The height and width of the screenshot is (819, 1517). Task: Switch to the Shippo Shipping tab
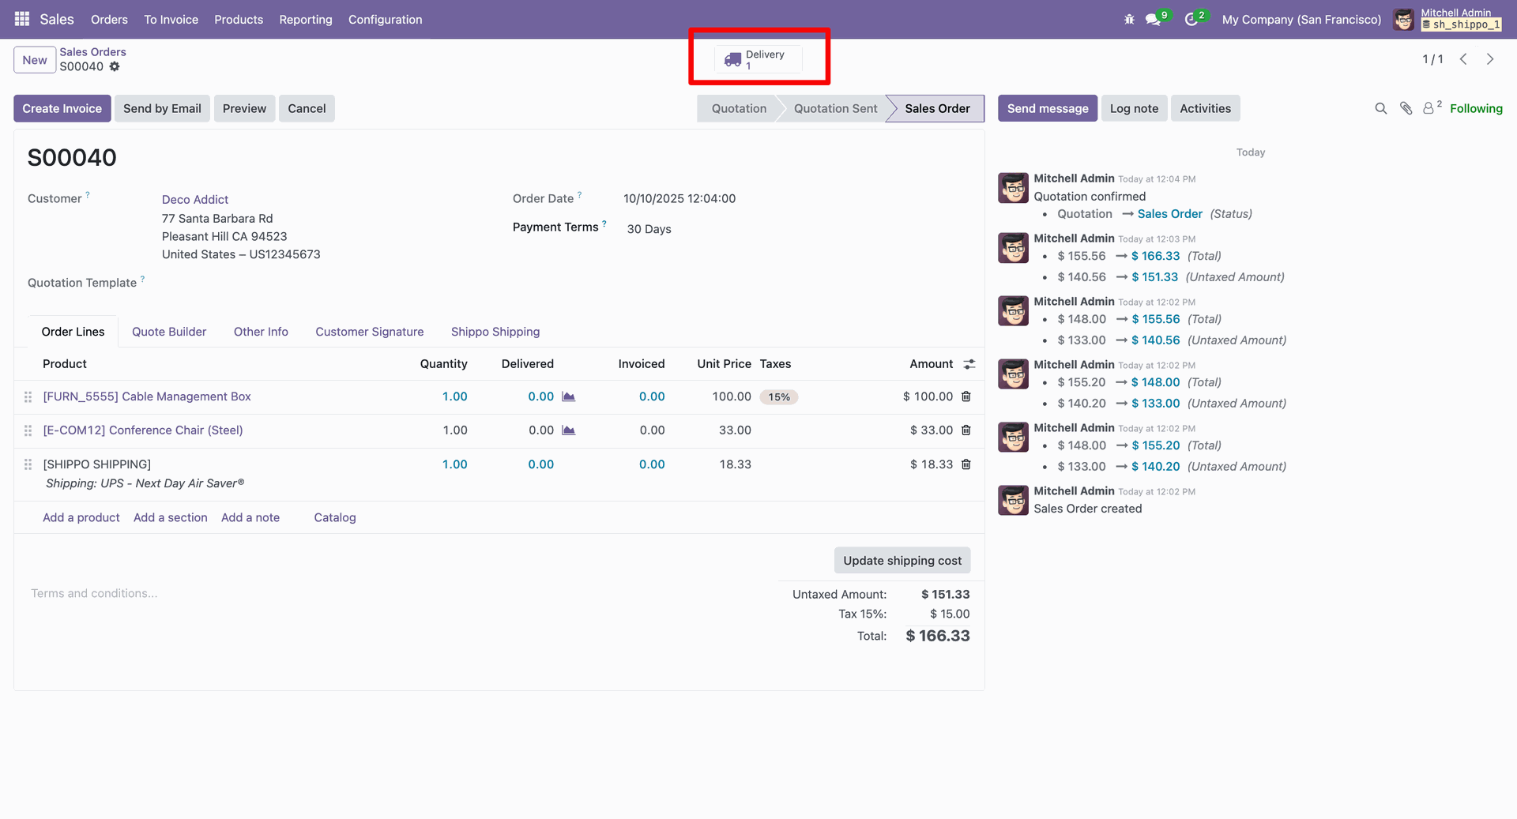(495, 332)
